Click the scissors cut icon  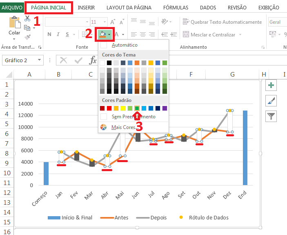[x=27, y=18]
